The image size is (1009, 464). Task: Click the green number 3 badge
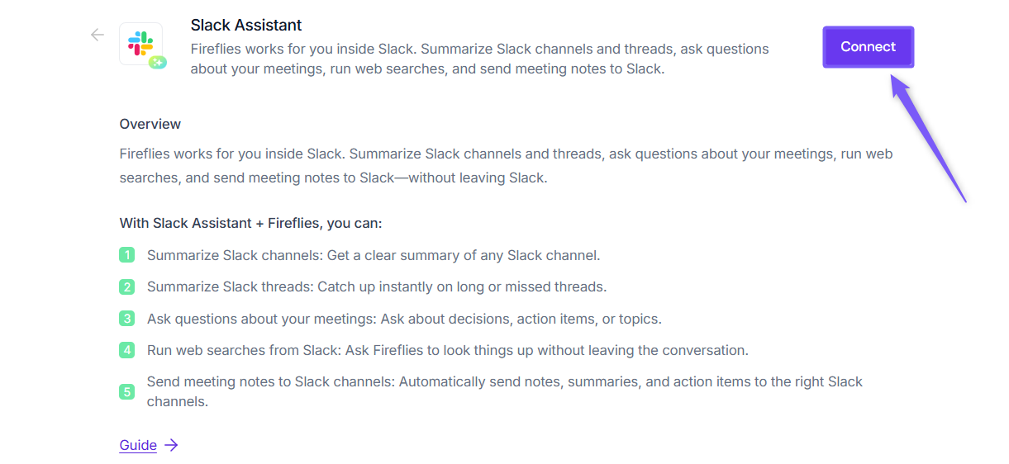pyautogui.click(x=126, y=319)
